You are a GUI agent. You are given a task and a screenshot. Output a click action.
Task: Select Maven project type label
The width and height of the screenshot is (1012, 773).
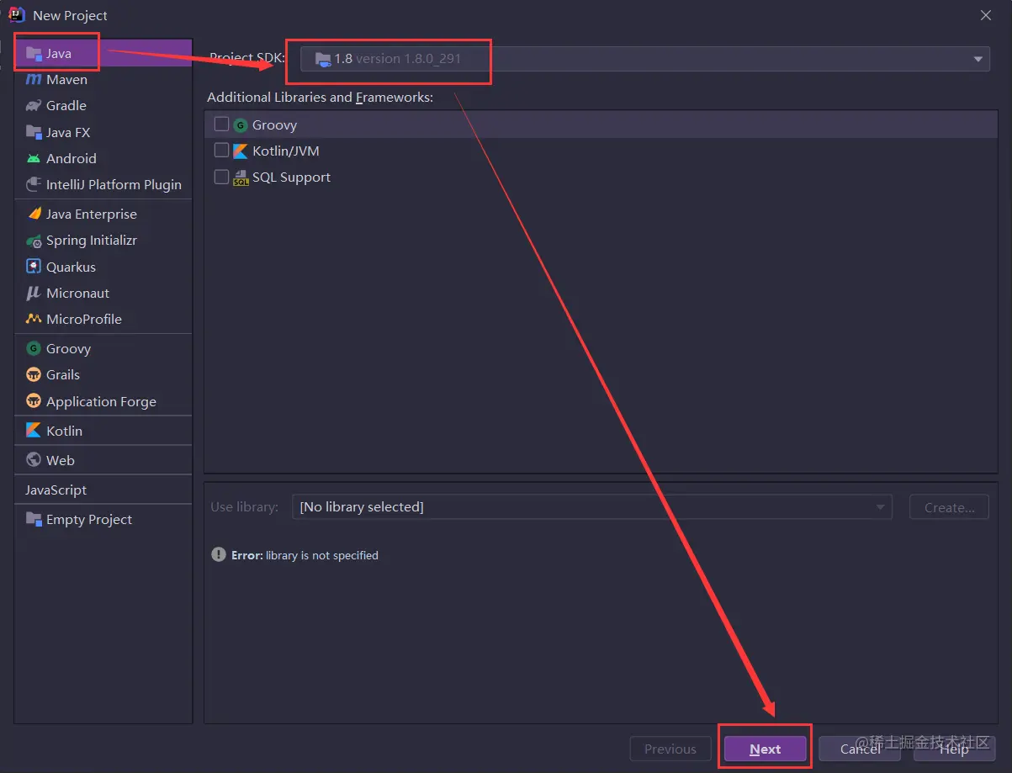67,80
